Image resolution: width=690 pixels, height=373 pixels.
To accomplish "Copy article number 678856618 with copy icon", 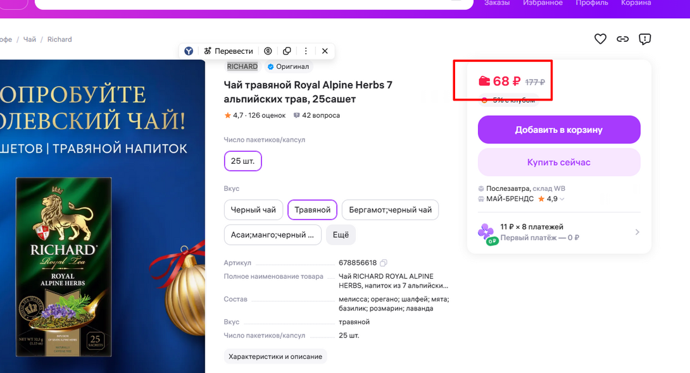I will click(383, 263).
